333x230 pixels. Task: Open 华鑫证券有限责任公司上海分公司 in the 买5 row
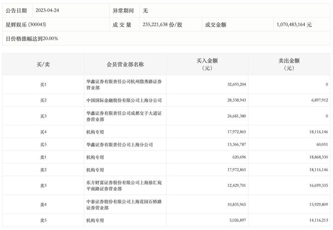click(119, 144)
